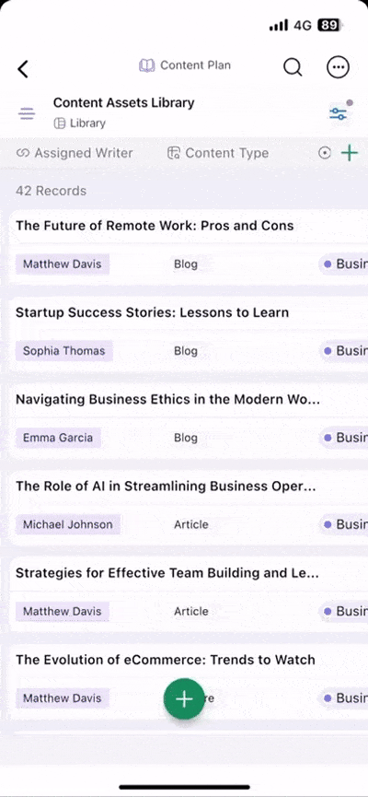Tap the Emma Garcia writer tag
Viewport: 368px width, 797px height.
58,438
